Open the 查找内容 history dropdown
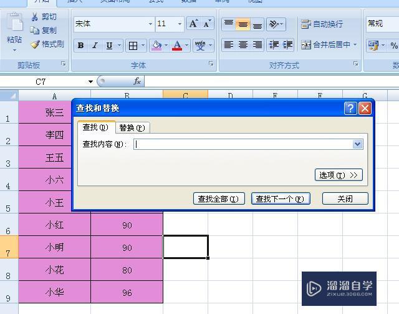Image resolution: width=399 pixels, height=314 pixels. (357, 144)
